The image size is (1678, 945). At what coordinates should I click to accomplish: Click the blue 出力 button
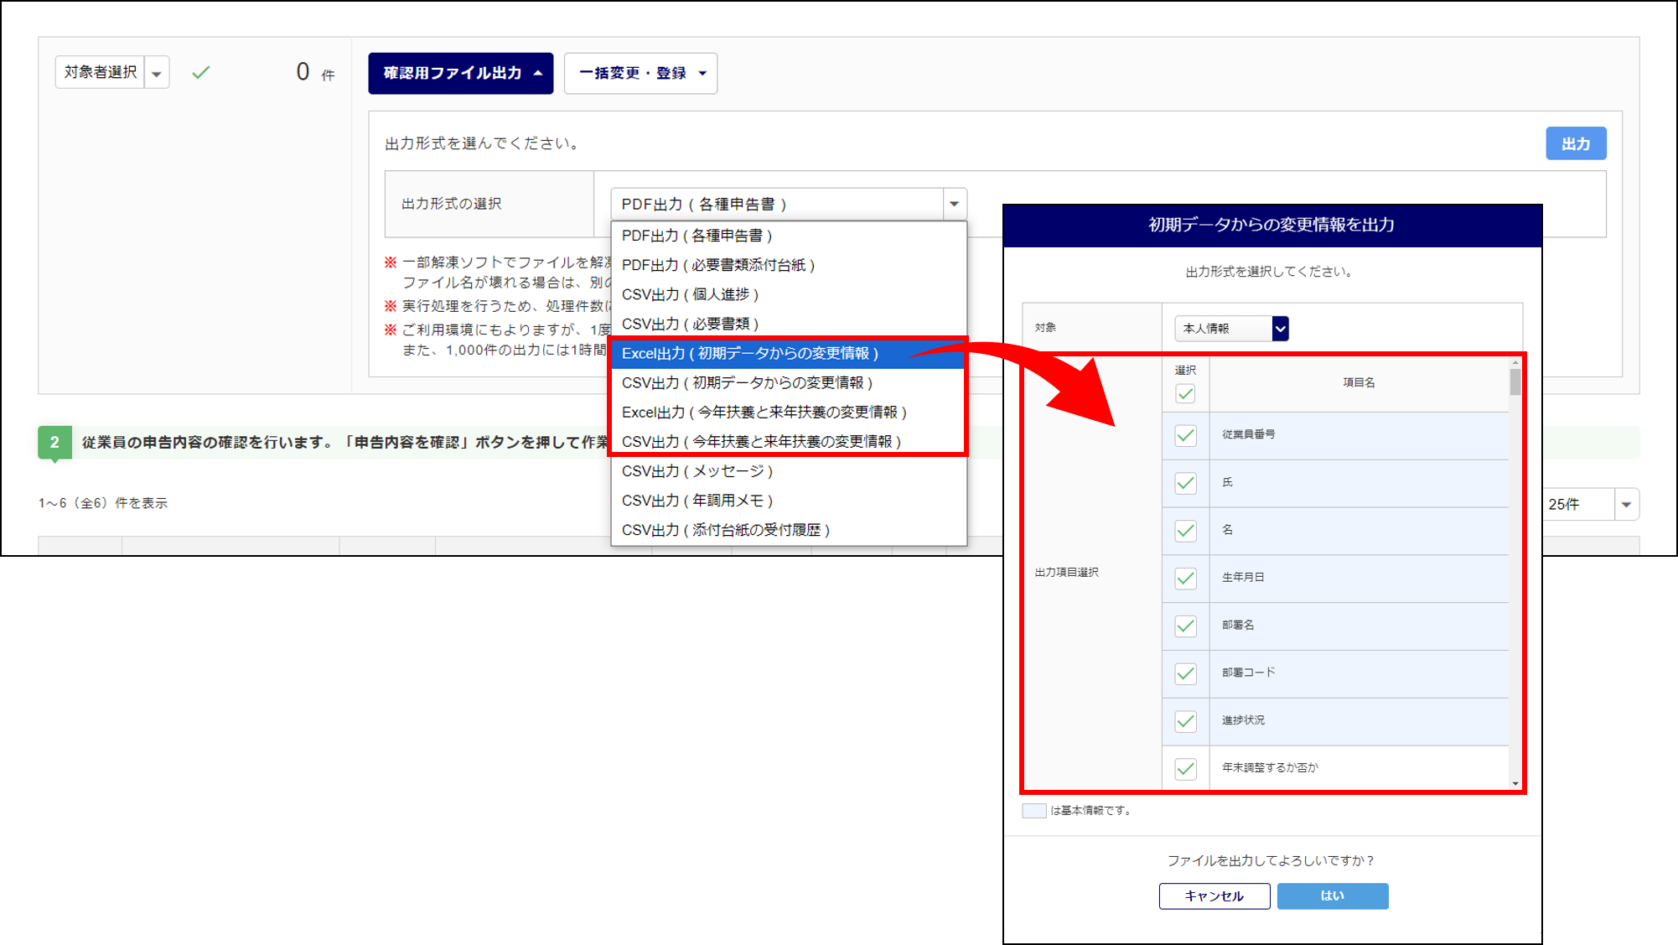coord(1575,143)
